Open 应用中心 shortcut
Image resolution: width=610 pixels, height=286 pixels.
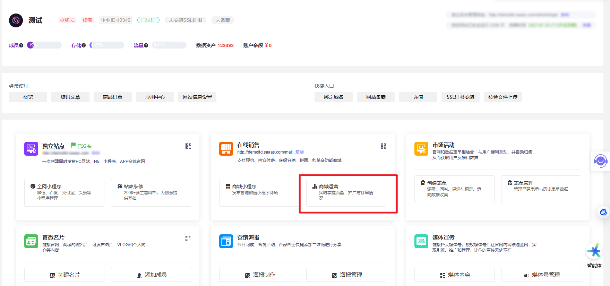click(x=155, y=97)
